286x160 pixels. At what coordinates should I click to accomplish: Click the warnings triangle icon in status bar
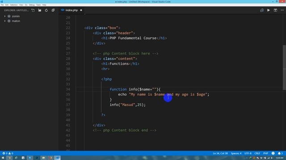(9, 153)
